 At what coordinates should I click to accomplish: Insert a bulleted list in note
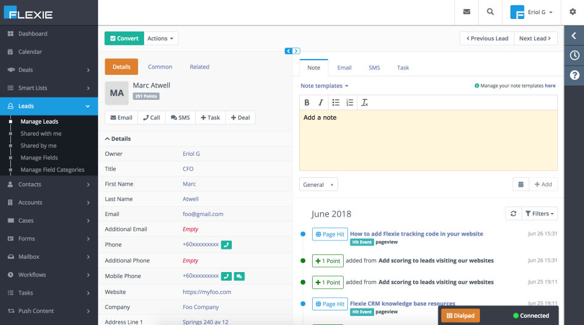(x=336, y=102)
